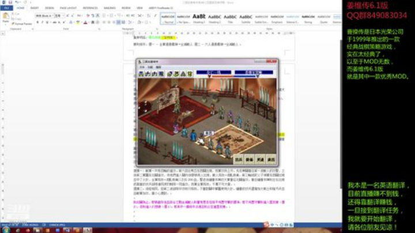Click first icon in game window toolbar

(x=141, y=74)
